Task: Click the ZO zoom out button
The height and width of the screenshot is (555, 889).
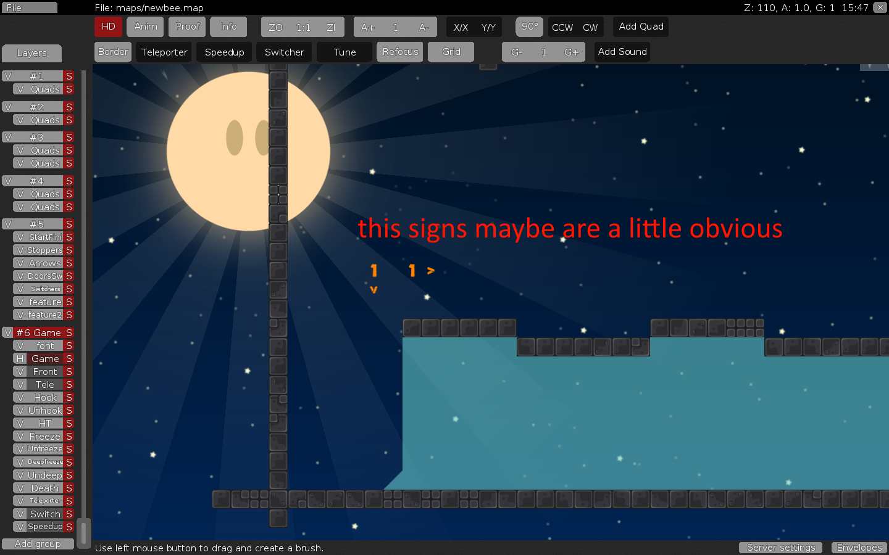Action: tap(275, 27)
